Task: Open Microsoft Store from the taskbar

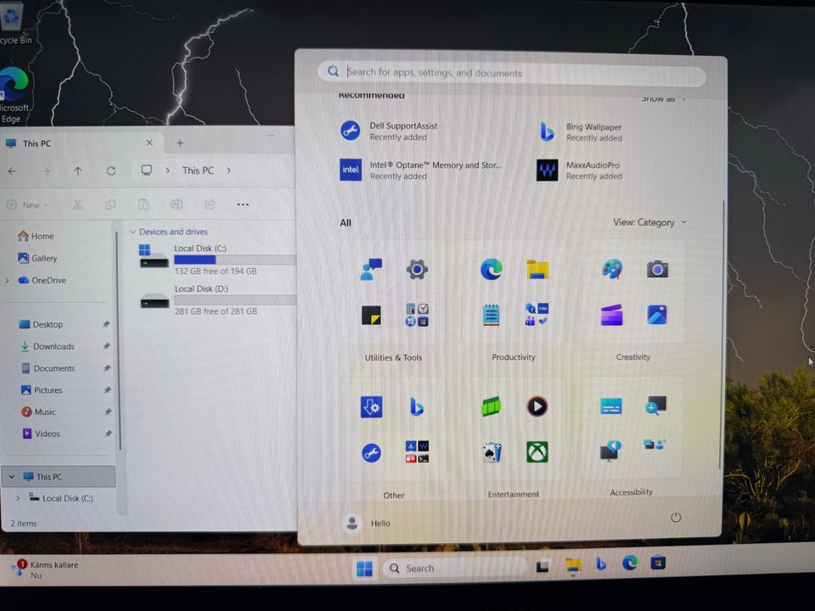Action: click(658, 563)
